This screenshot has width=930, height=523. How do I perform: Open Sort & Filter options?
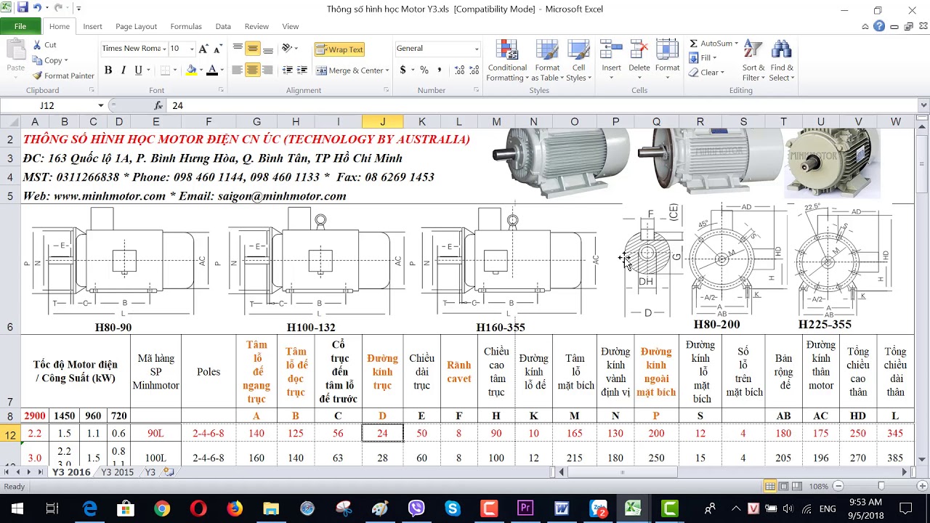[753, 60]
